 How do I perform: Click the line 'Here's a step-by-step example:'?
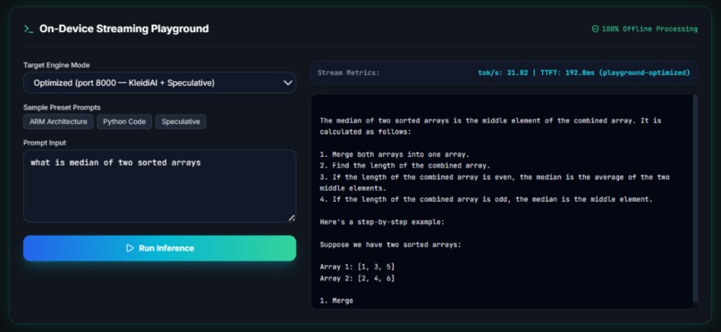382,222
